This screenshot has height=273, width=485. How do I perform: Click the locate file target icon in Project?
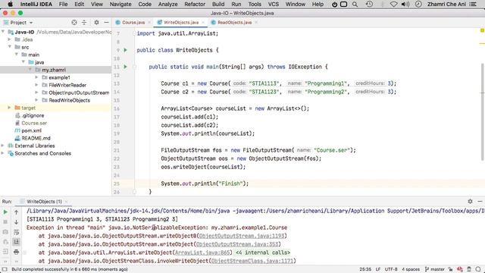click(74, 22)
